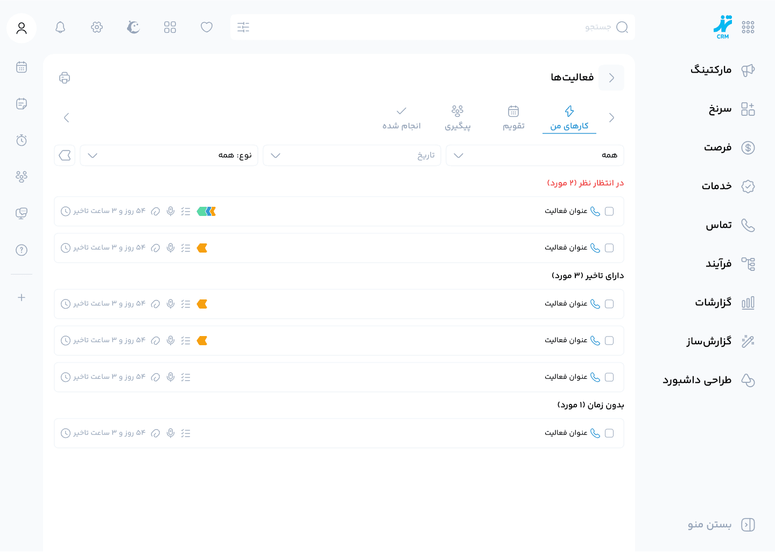Open the nine-dot launcher beside CRM logo
This screenshot has width=775, height=552.
point(748,27)
